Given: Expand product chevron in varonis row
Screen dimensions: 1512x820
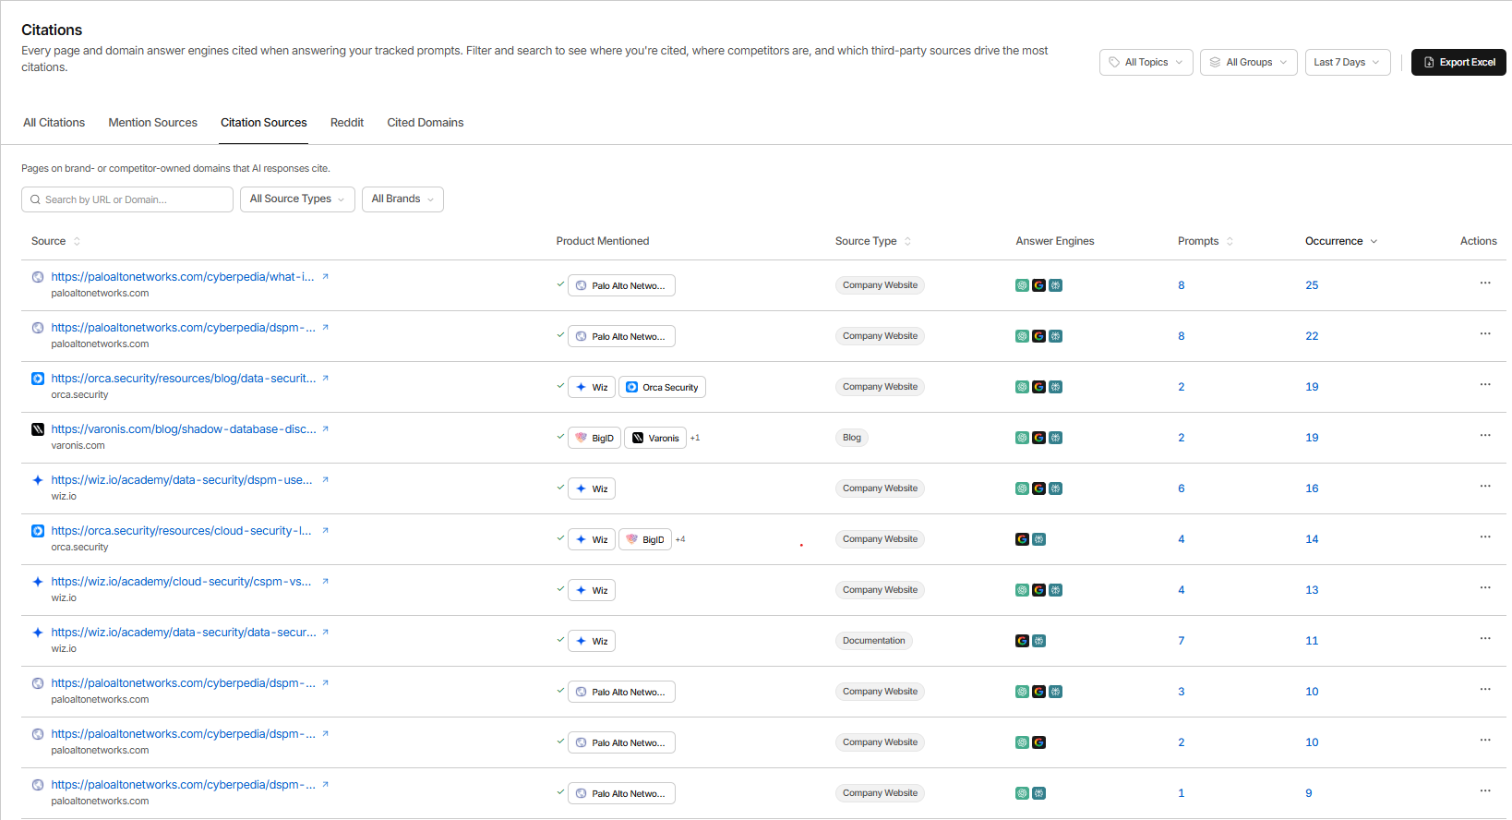Looking at the screenshot, I should tap(560, 437).
